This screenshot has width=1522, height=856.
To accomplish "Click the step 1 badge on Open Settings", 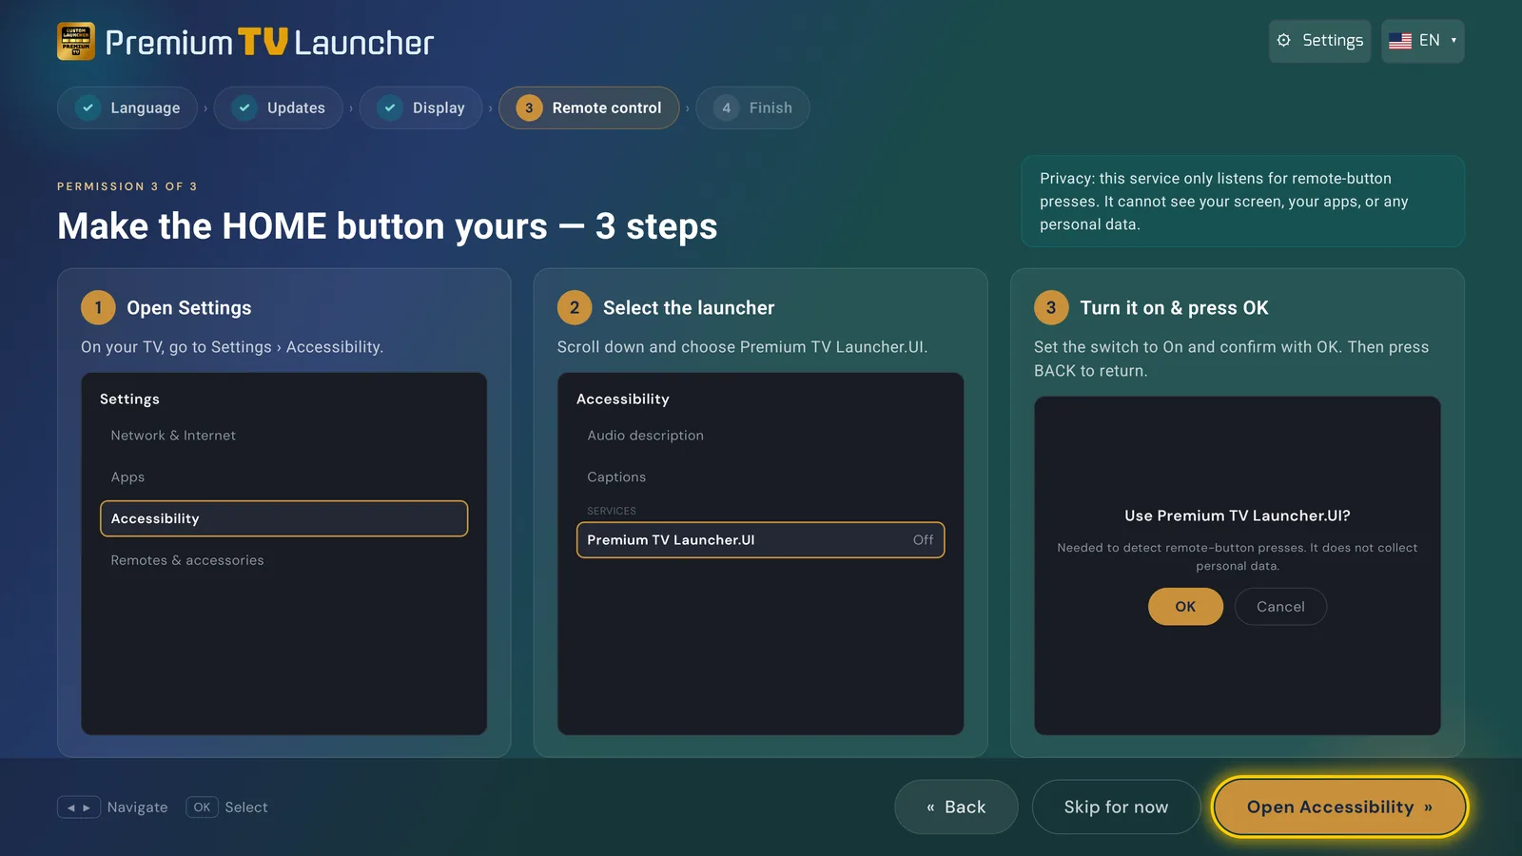I will 98,307.
